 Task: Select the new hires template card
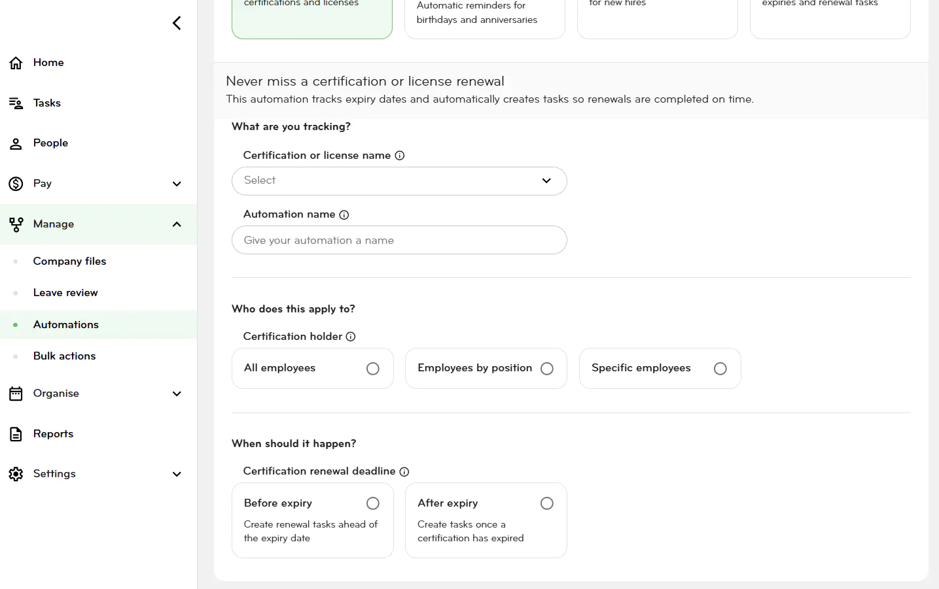[658, 18]
